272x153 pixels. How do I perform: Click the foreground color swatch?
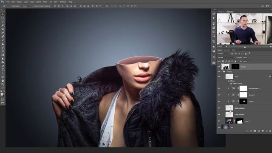click(2, 94)
